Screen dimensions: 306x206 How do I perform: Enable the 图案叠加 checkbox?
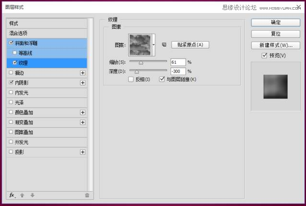[11, 132]
